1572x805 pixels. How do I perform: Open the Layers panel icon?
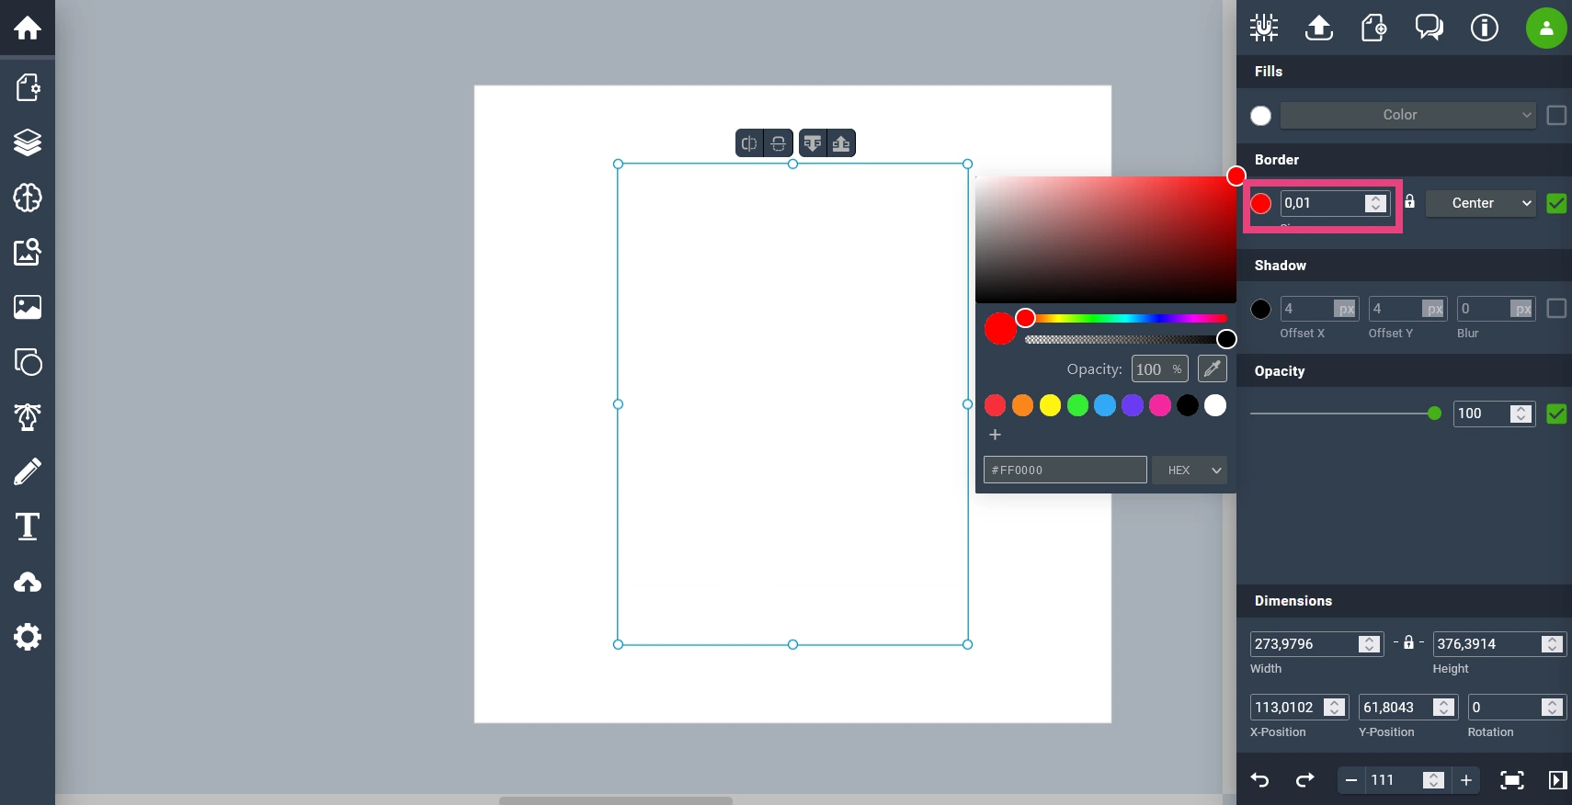pyautogui.click(x=28, y=142)
